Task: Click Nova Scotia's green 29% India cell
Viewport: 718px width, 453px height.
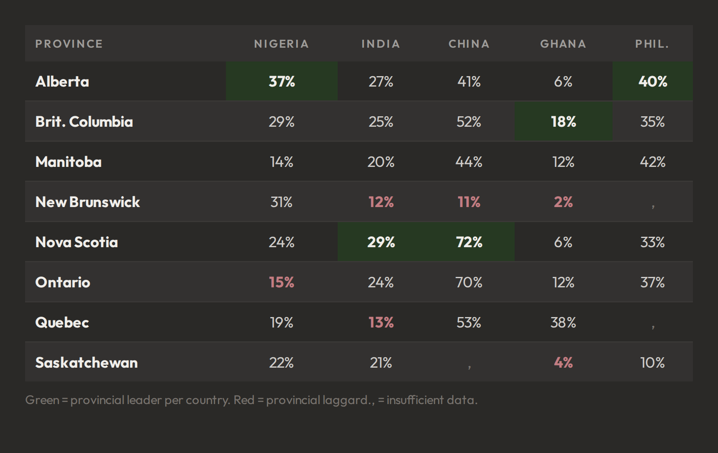Action: coord(381,242)
